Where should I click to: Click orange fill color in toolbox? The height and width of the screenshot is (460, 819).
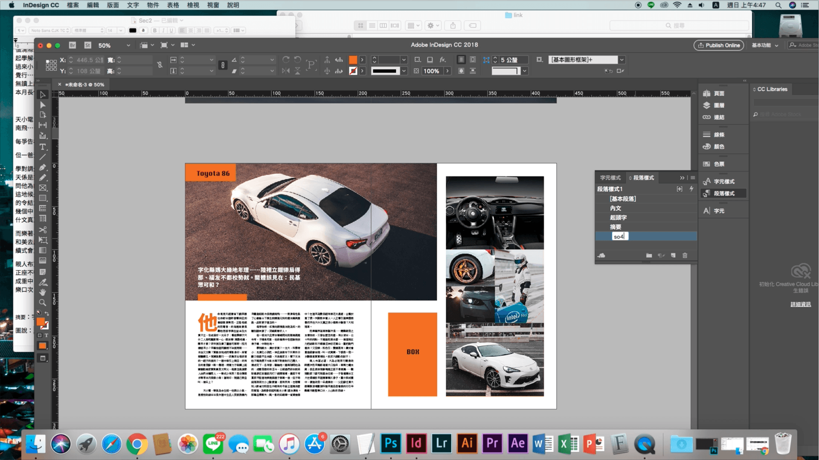click(41, 322)
